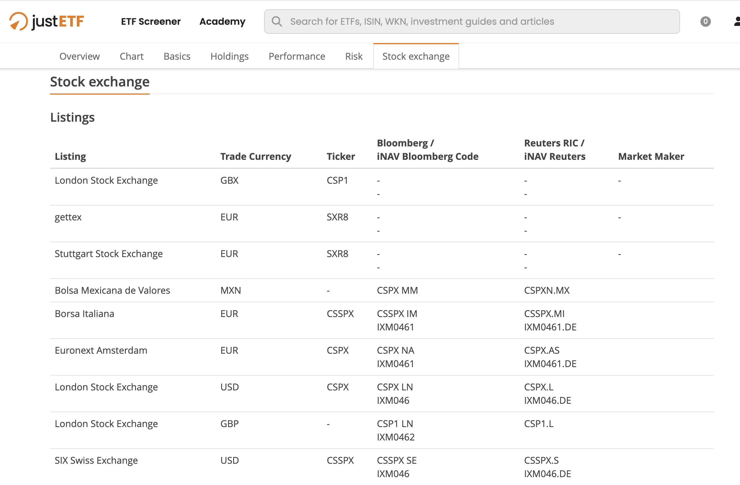Click London Stock Exchange in the GBP row
740x485 pixels.
tap(106, 424)
